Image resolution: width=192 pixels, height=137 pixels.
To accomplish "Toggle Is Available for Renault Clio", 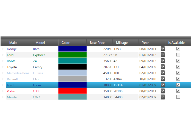I will coord(178,79).
